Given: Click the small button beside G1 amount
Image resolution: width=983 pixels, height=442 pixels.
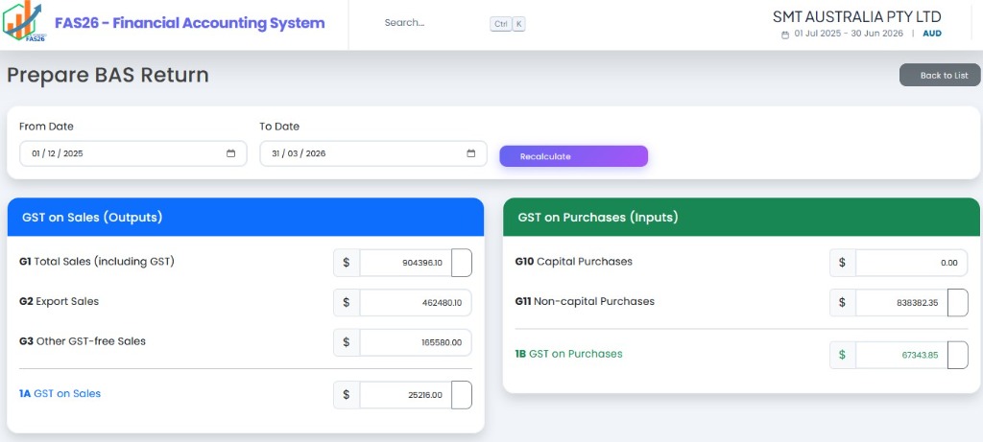Looking at the screenshot, I should point(462,263).
